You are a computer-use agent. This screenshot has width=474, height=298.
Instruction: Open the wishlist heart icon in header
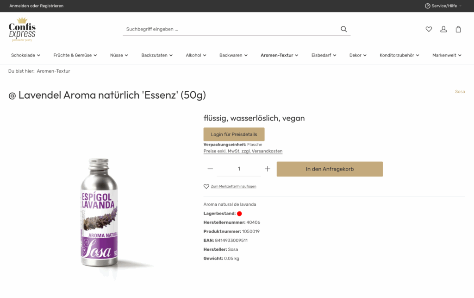click(x=429, y=29)
